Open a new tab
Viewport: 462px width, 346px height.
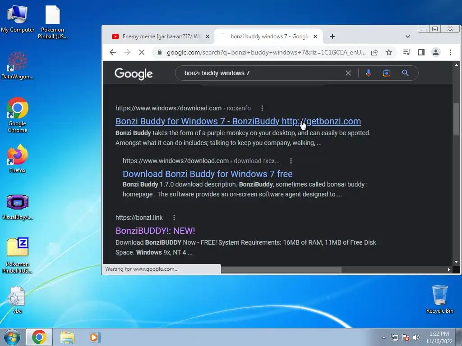coord(333,36)
